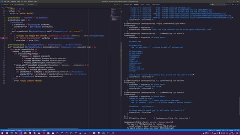Open the Debug Console panel tab
Viewport: 240px width, 135px height.
pos(156,4)
